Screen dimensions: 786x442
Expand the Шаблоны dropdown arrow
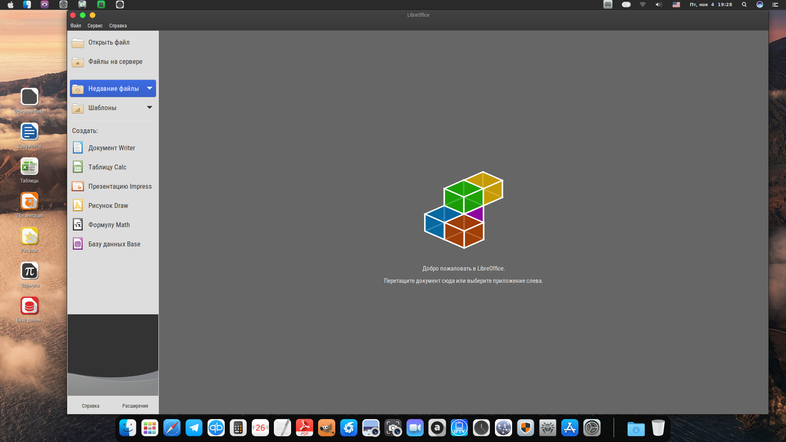coord(149,107)
